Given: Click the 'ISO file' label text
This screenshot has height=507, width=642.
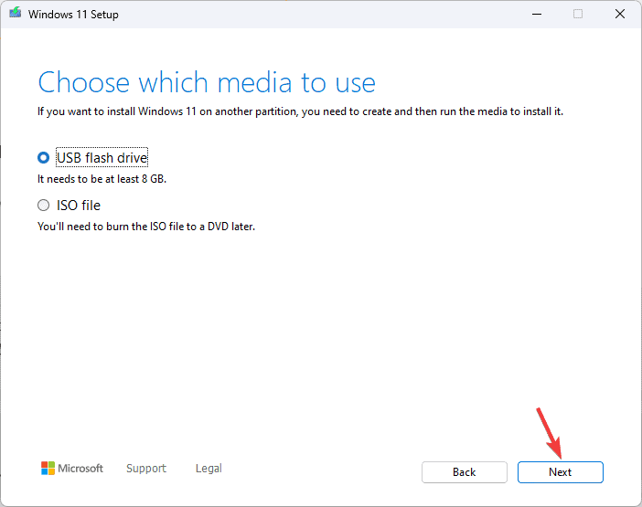Looking at the screenshot, I should [x=79, y=206].
